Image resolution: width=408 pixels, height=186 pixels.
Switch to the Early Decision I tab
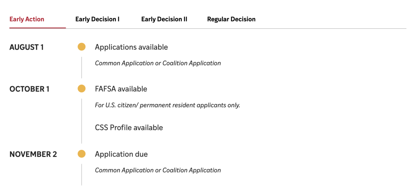click(x=97, y=19)
